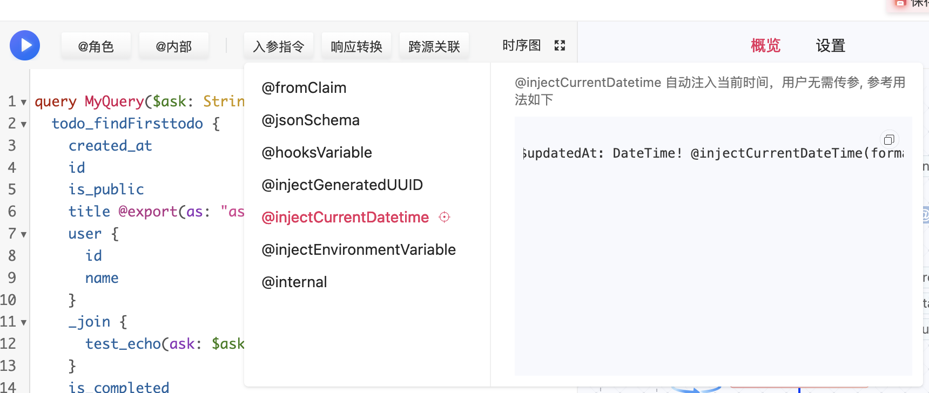Open the 入参指令 dropdown
This screenshot has height=393, width=929.
[x=279, y=46]
